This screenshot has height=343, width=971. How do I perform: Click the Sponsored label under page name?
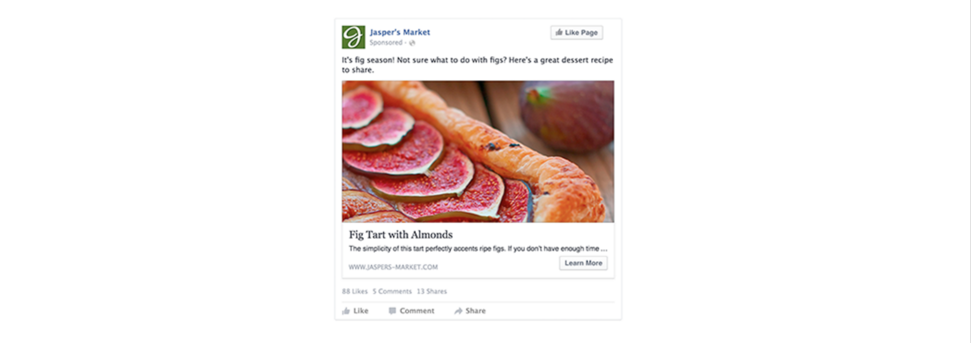point(386,42)
